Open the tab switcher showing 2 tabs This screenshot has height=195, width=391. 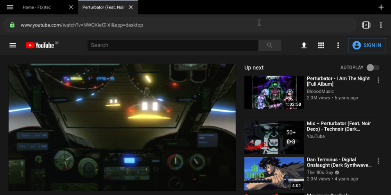(x=366, y=25)
